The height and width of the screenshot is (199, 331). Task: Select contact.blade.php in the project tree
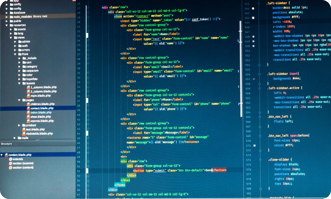pos(42,108)
